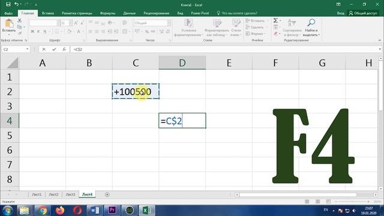Switch to the Данные (Data) tab
Screen dimensions: 384x216
(x=130, y=13)
